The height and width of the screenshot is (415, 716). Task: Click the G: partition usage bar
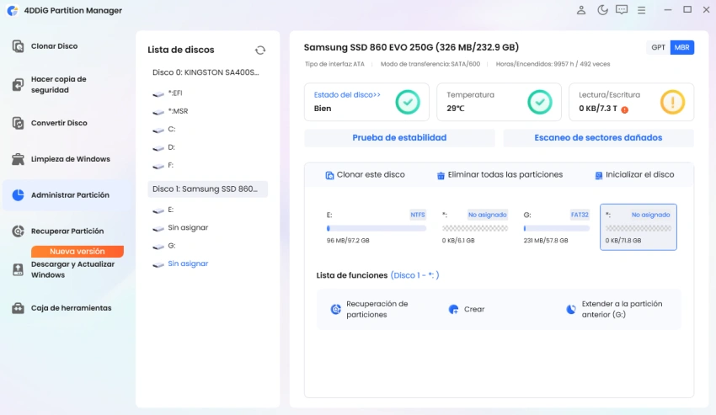tap(557, 228)
